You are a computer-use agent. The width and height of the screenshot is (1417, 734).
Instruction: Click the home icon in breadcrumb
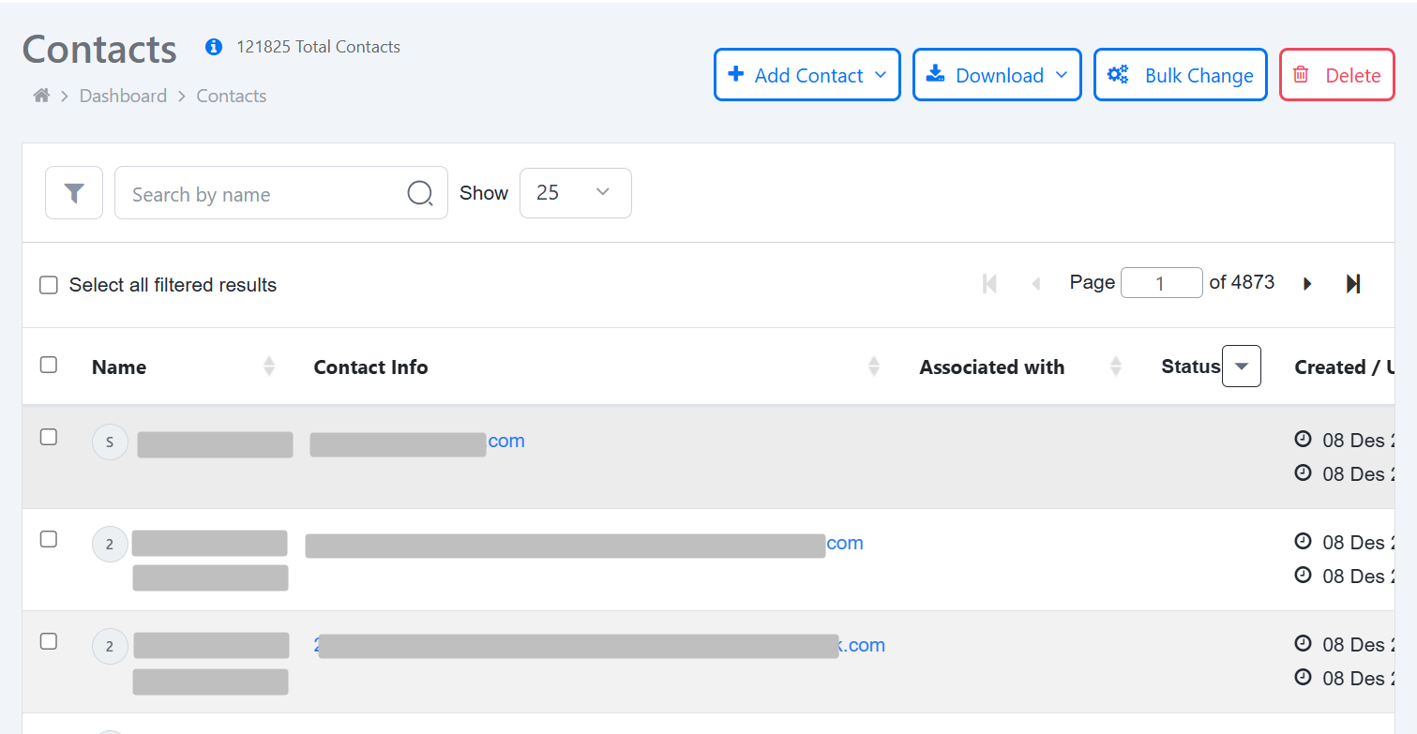tap(41, 96)
